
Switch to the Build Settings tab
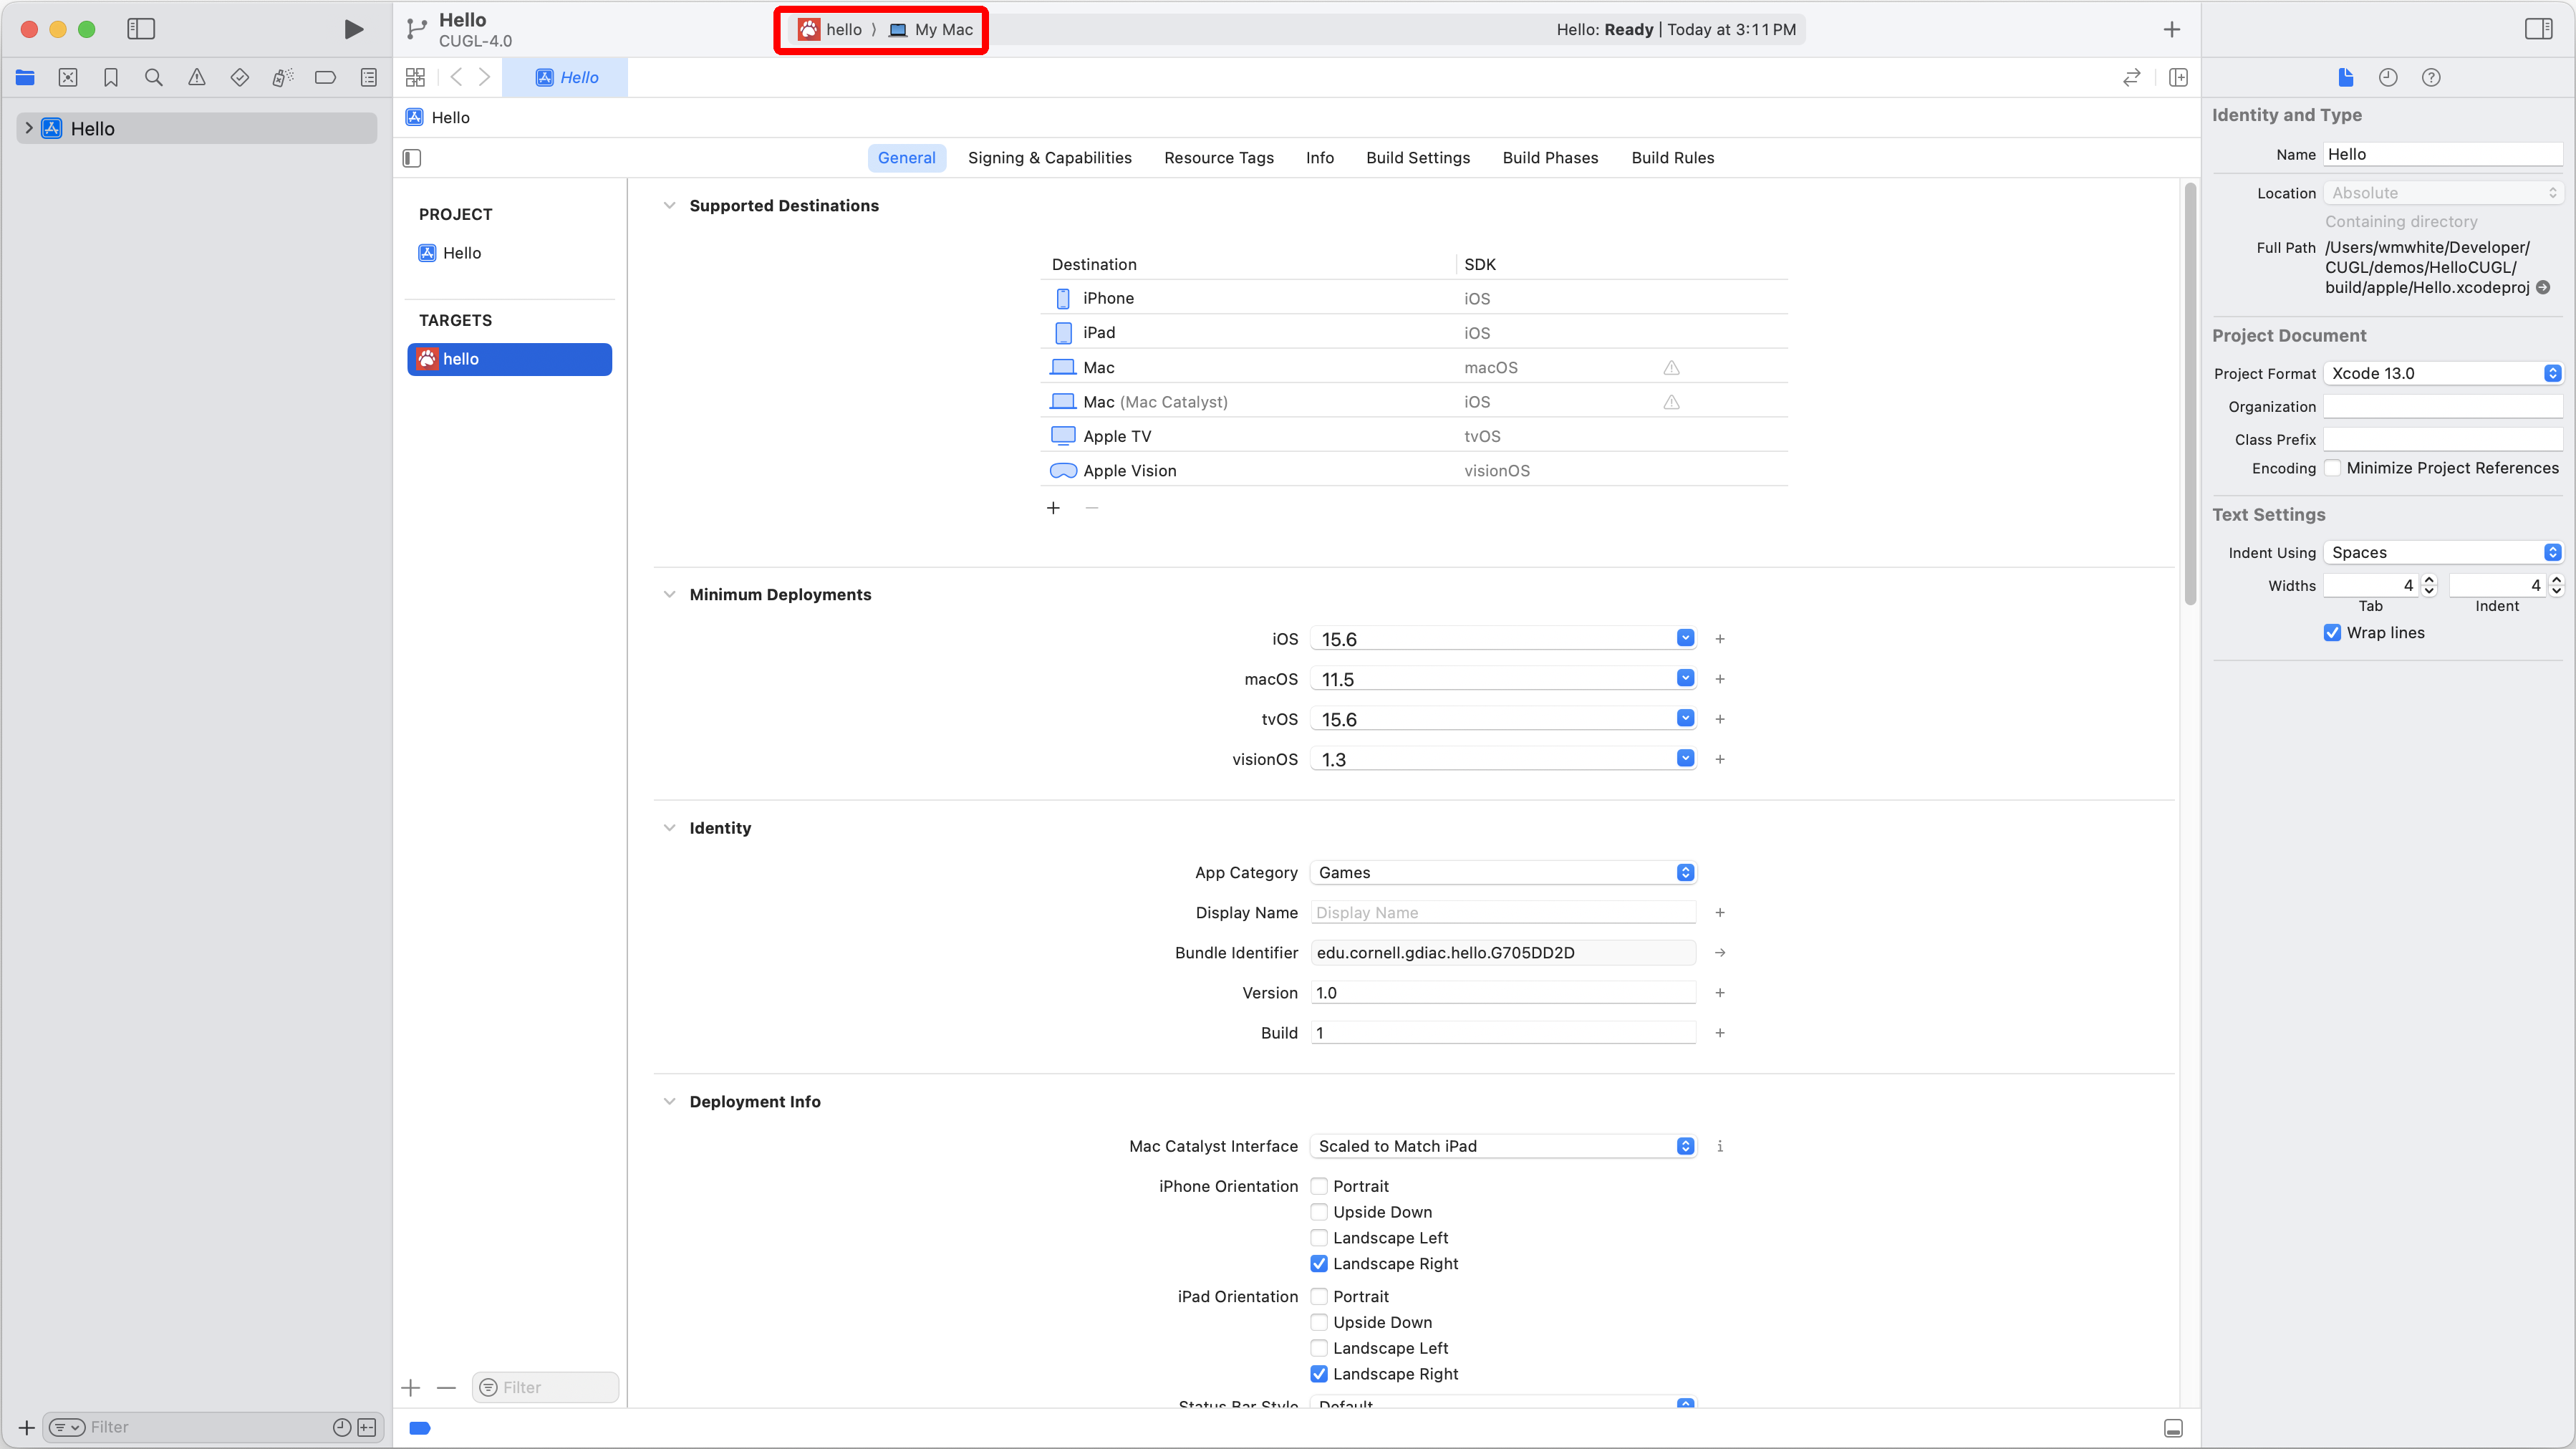(1417, 157)
